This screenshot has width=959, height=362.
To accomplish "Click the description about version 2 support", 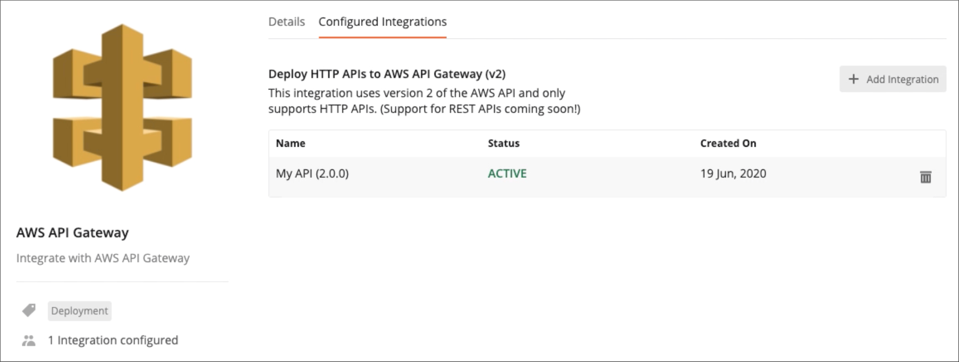I will click(x=425, y=101).
